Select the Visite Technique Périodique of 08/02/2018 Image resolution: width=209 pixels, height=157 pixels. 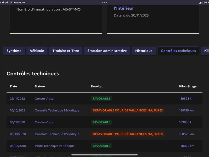coord(55,146)
